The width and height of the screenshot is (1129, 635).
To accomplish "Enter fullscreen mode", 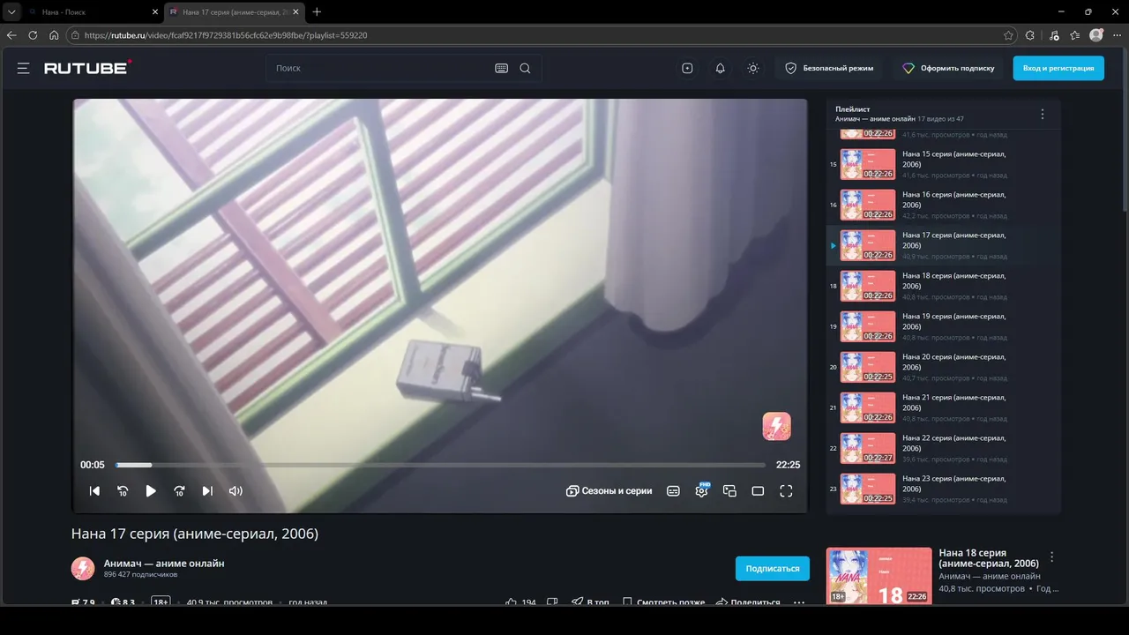I will point(786,491).
